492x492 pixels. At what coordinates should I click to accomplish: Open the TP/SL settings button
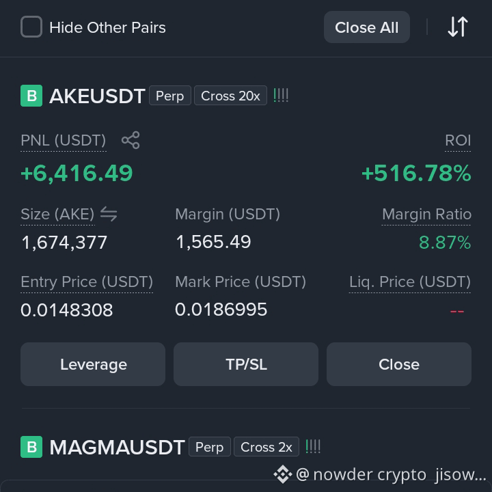coord(246,364)
